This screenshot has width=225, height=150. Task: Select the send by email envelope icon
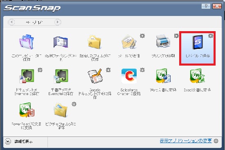[129, 42]
